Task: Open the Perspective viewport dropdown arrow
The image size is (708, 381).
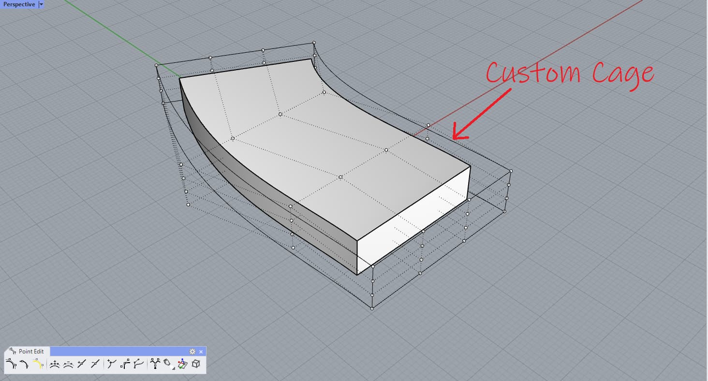Action: (x=41, y=4)
